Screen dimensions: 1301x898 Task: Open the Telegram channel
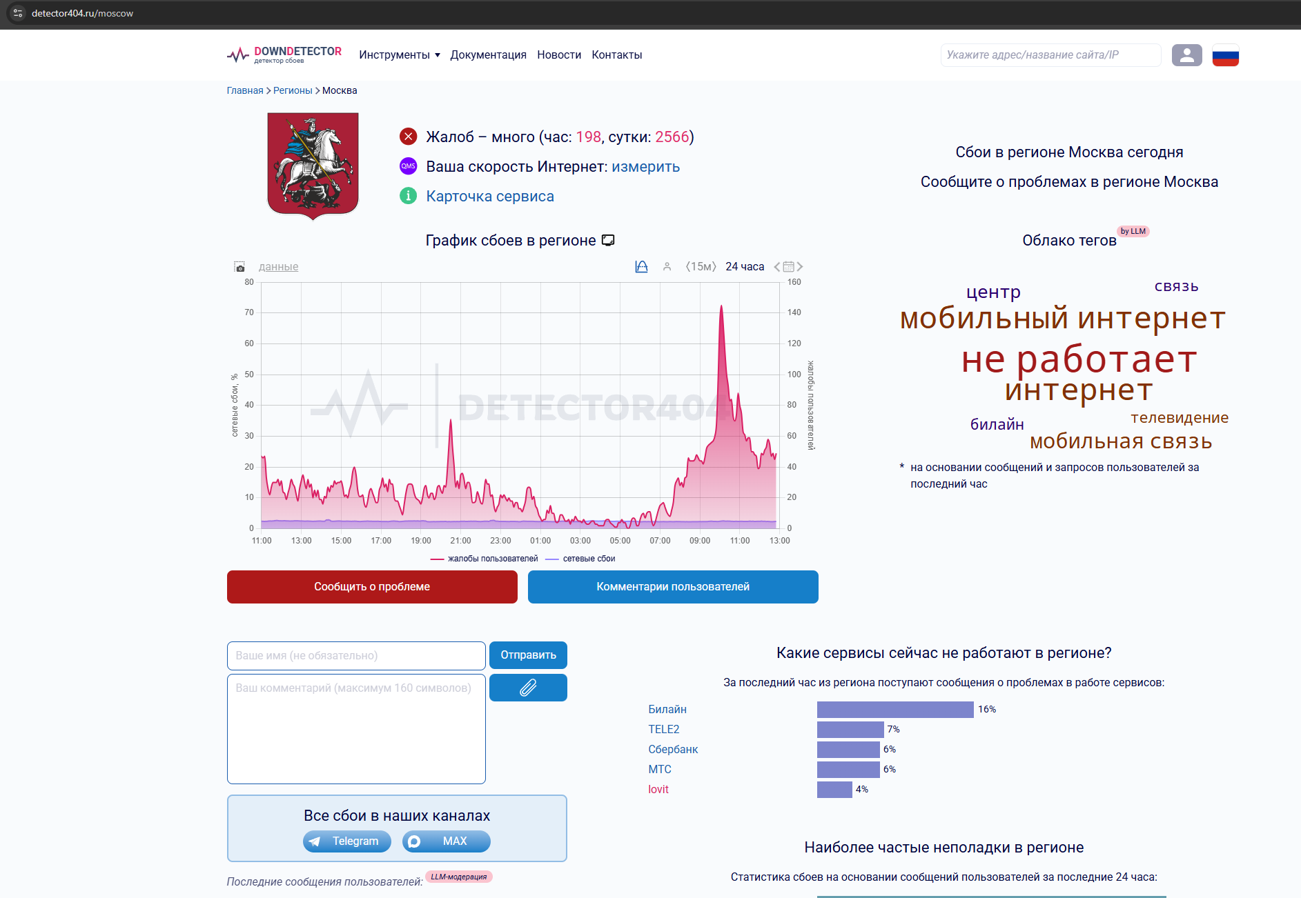[x=346, y=841]
